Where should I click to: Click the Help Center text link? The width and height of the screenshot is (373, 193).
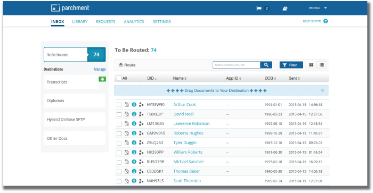point(312,21)
